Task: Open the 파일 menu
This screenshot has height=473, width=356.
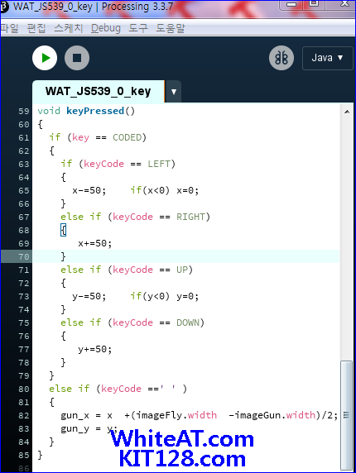Action: [9, 28]
